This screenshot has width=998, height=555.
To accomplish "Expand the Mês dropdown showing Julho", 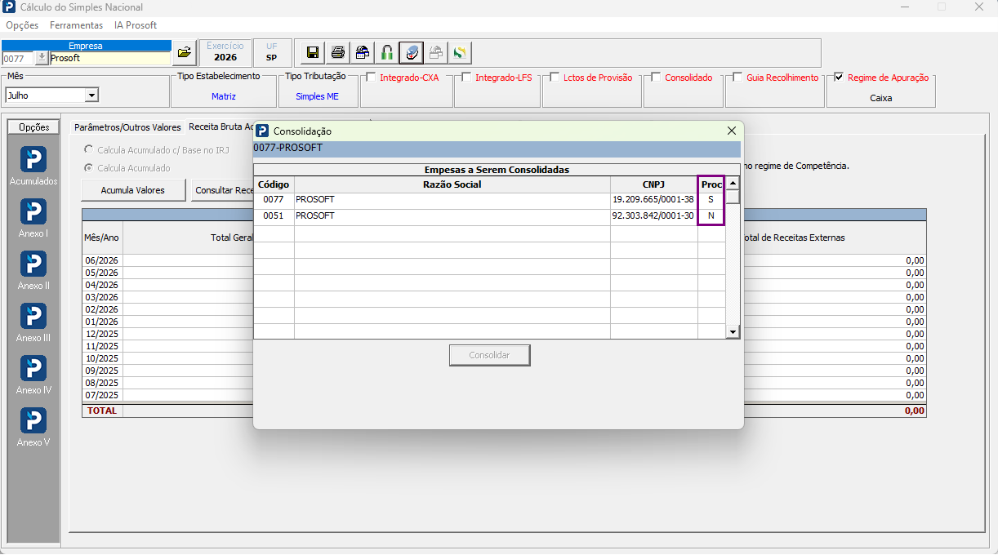I will 91,95.
